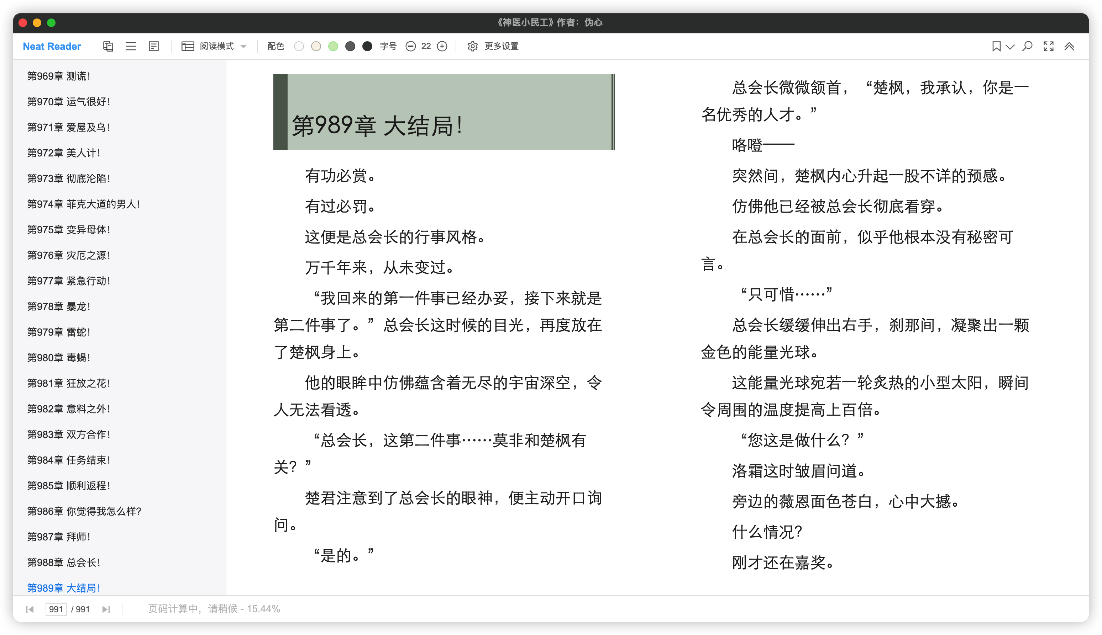Decrease font size with minus button
Viewport: 1102px width, 635px height.
[410, 46]
